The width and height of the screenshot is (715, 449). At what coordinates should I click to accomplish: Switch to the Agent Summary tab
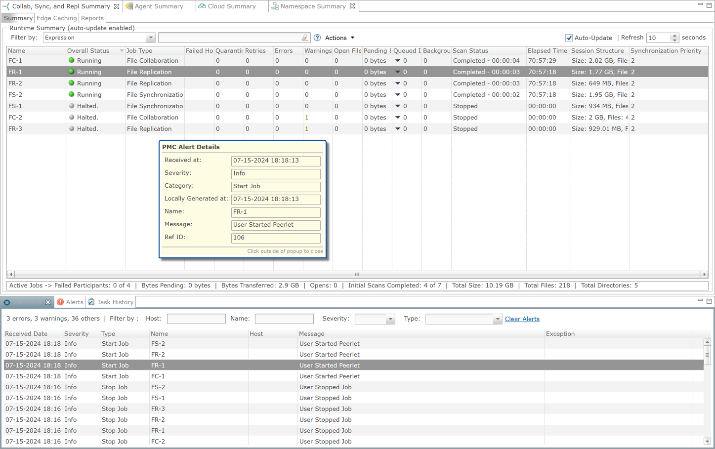(x=159, y=6)
